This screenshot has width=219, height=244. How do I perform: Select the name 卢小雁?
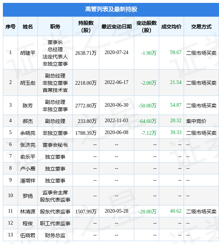(x=28, y=169)
